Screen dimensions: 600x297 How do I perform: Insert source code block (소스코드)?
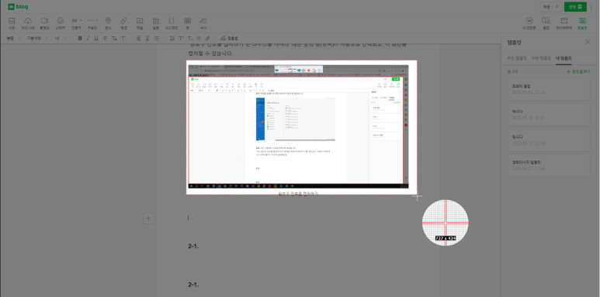point(172,23)
